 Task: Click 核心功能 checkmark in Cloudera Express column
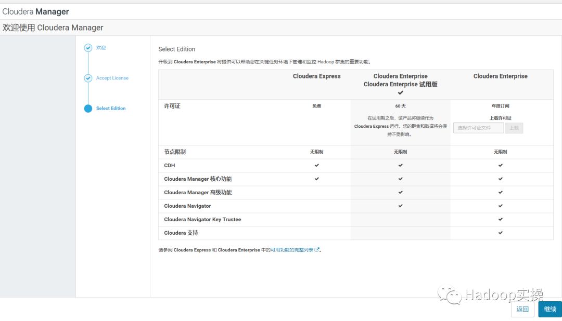[316, 179]
